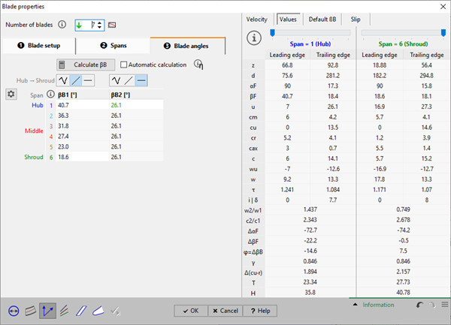Click the blue circle double-arrow icon in bottom toolbar
Screen dimensions: 451x325
point(14,311)
